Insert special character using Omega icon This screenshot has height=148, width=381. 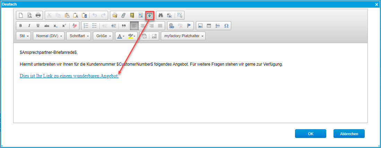point(226,26)
